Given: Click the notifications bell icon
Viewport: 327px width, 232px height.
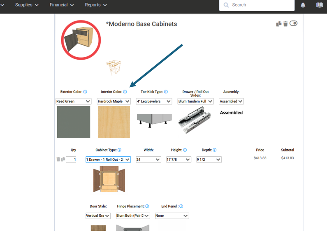Looking at the screenshot, I should click(x=303, y=5).
